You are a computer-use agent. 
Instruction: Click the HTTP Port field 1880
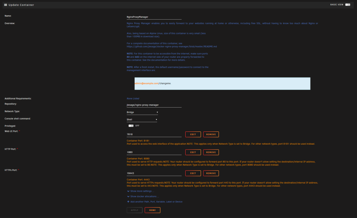[x=154, y=152]
